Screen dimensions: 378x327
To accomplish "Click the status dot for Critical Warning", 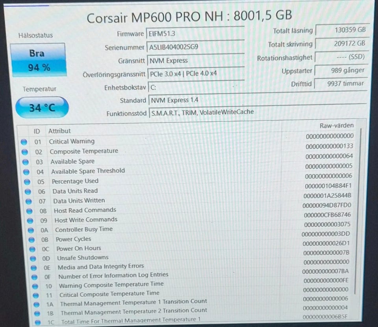I will click(x=24, y=142).
